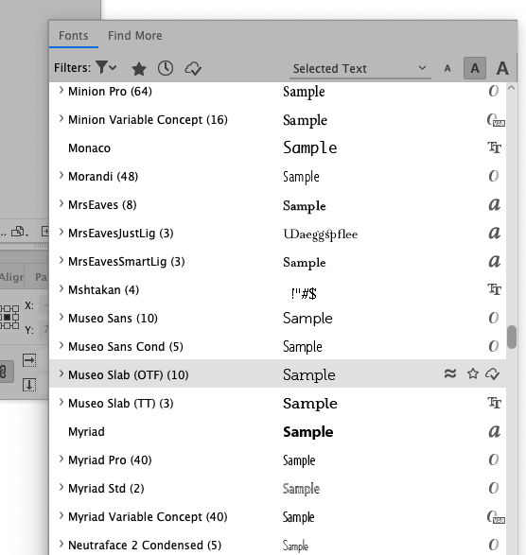Click the OpenType icon on Museo Sans Cond row
The height and width of the screenshot is (555, 526).
click(x=494, y=346)
